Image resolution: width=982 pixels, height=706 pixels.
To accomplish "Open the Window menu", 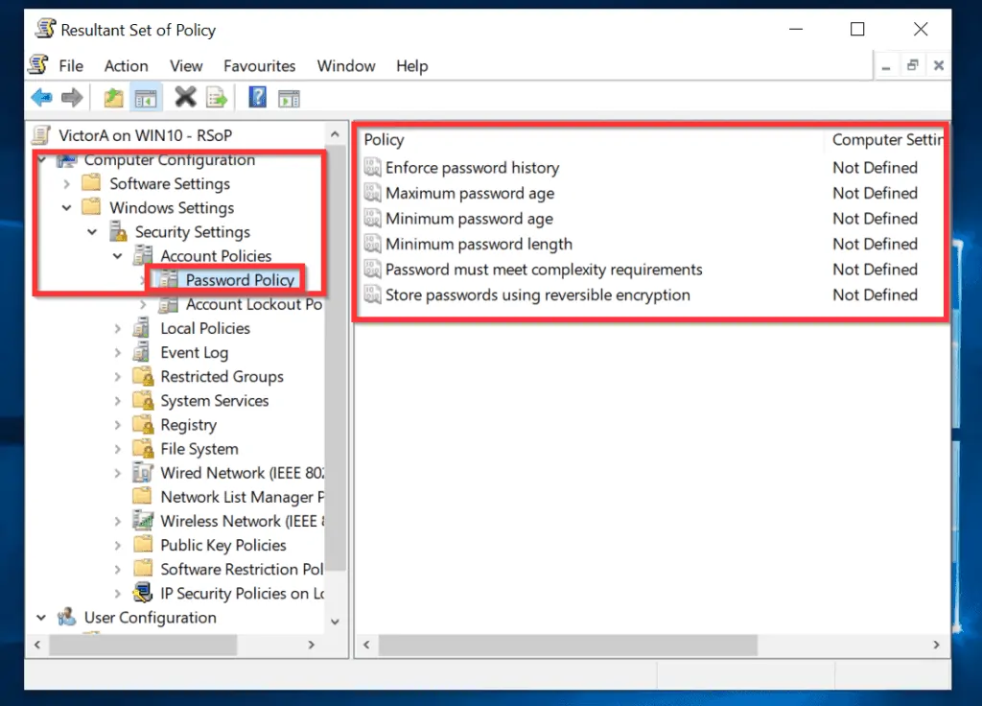I will click(x=346, y=66).
